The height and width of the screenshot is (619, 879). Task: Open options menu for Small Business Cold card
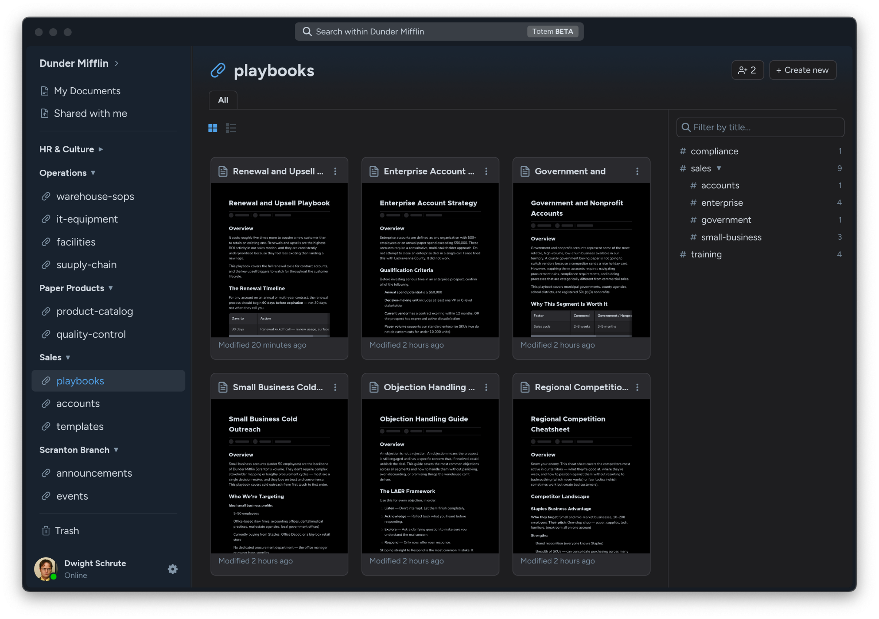click(335, 387)
